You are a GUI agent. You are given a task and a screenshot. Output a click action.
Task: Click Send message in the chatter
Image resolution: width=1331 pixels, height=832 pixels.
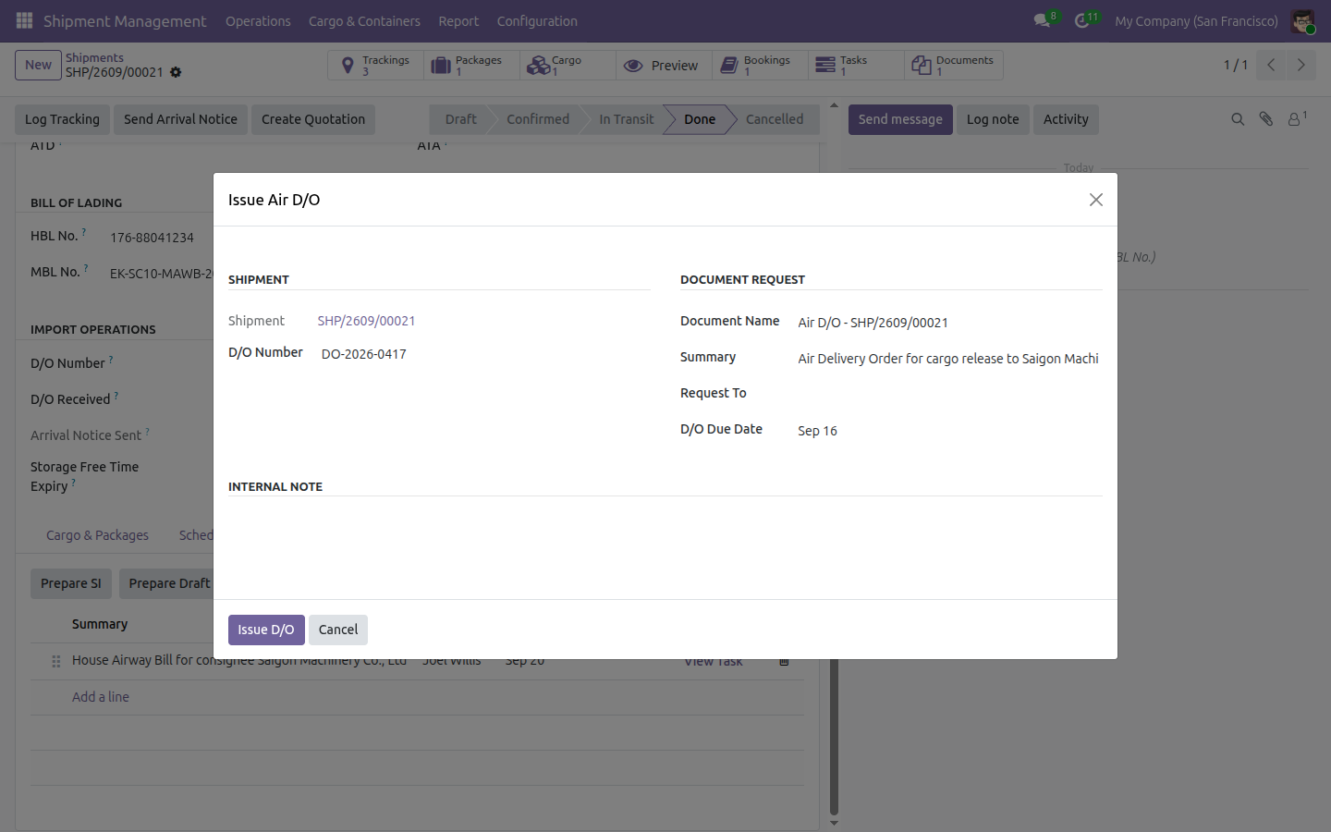click(900, 119)
